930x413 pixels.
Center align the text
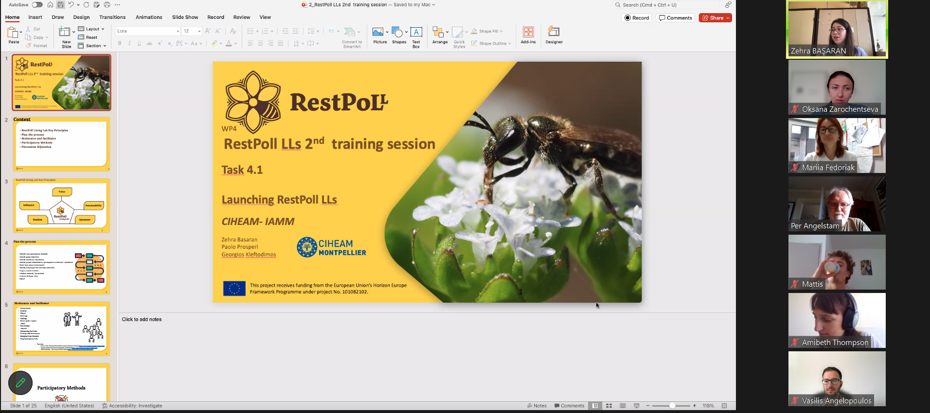click(260, 43)
